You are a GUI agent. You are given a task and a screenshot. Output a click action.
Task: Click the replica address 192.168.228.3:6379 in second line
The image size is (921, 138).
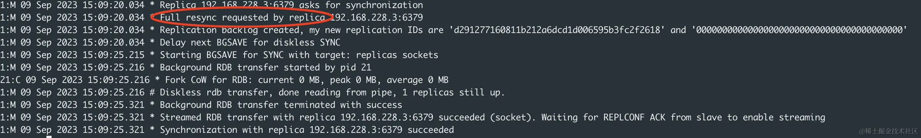pyautogui.click(x=377, y=18)
